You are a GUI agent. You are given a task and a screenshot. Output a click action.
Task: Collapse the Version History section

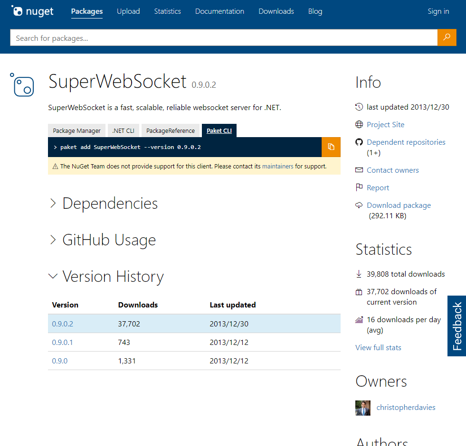coord(106,277)
